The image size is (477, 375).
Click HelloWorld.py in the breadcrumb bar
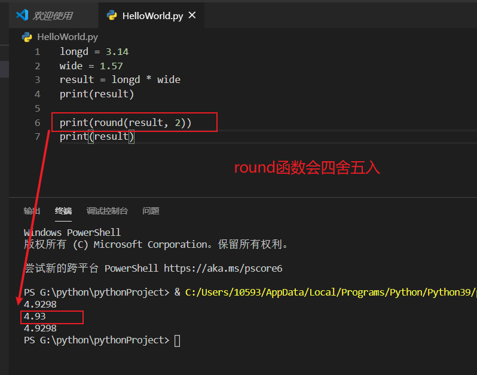[x=68, y=37]
